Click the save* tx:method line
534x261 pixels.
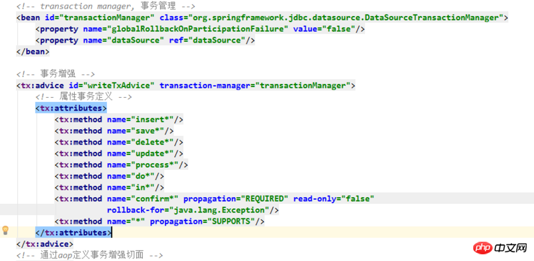point(114,131)
